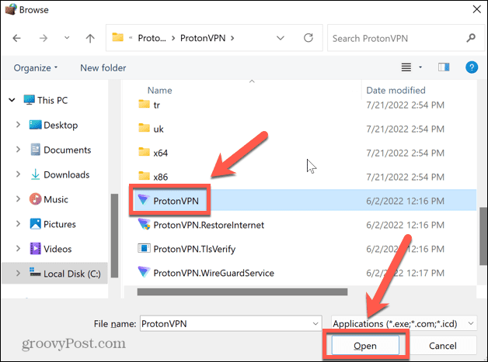488x362 pixels.
Task: Expand the Videos tree node
Action: [x=18, y=249]
